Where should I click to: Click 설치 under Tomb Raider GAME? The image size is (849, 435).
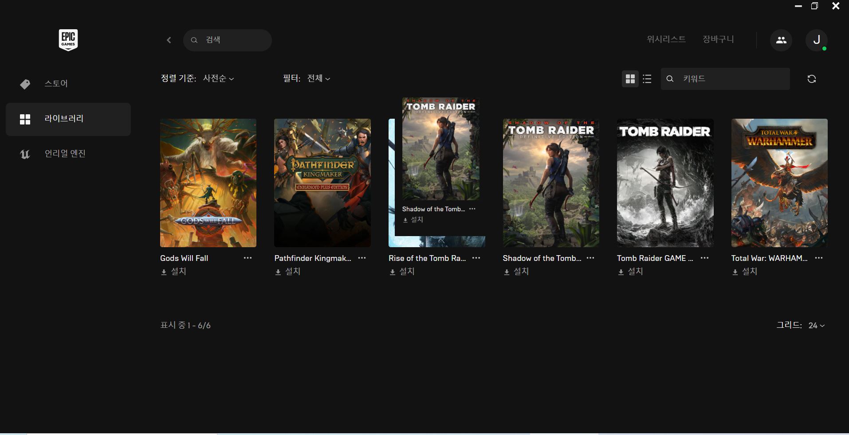point(631,272)
